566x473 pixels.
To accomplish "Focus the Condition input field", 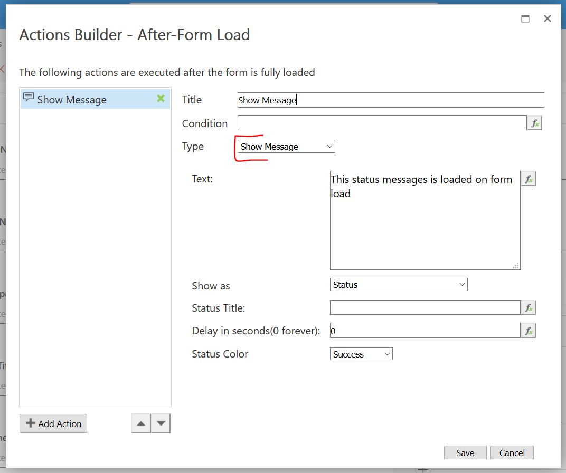I will pos(382,123).
